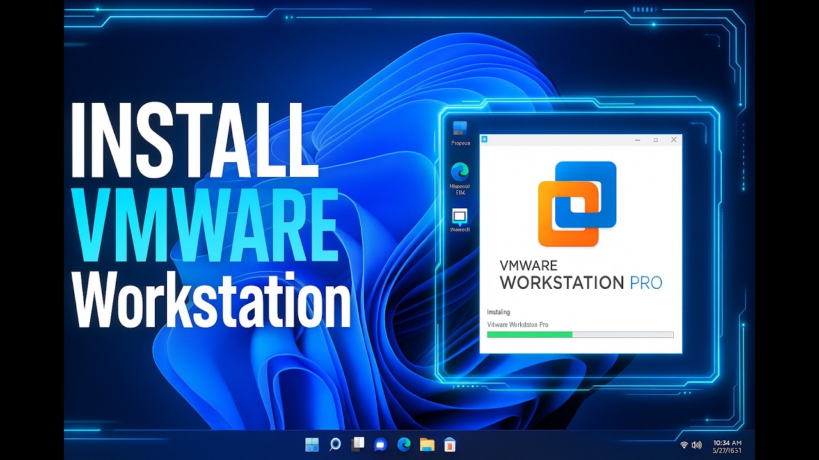
Task: Open File Explorer from the taskbar
Action: point(427,444)
